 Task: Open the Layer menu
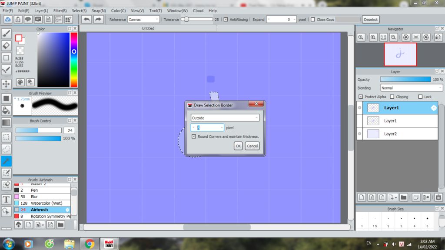[41, 11]
